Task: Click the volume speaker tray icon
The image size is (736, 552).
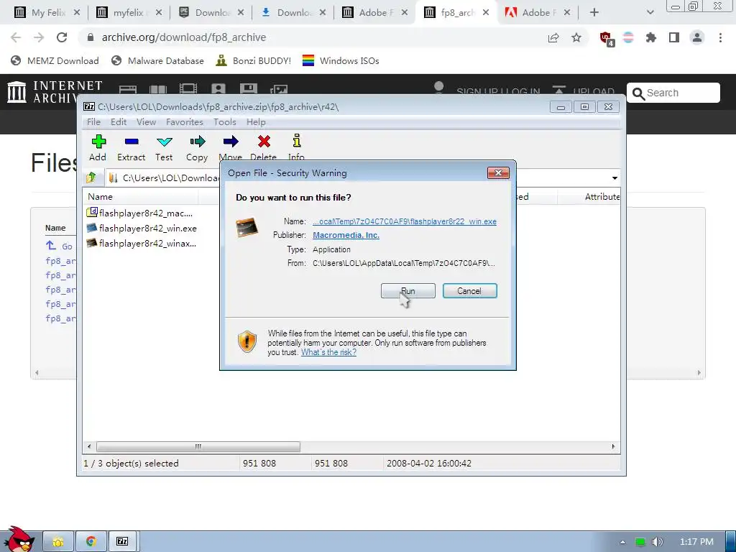Action: (657, 542)
